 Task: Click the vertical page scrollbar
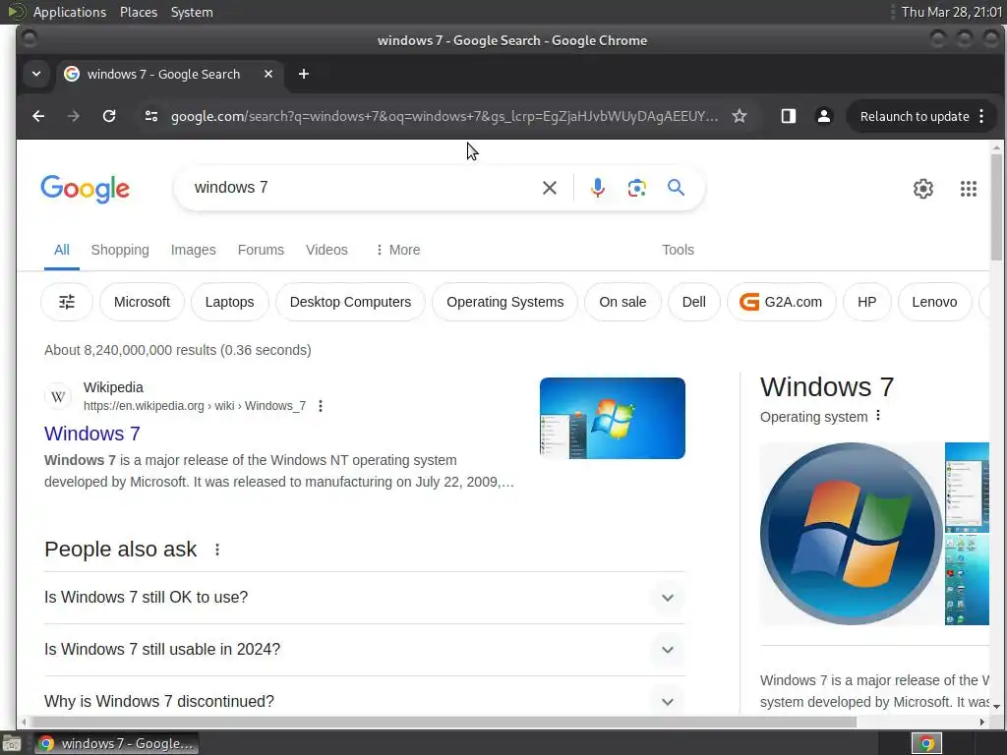[996, 206]
